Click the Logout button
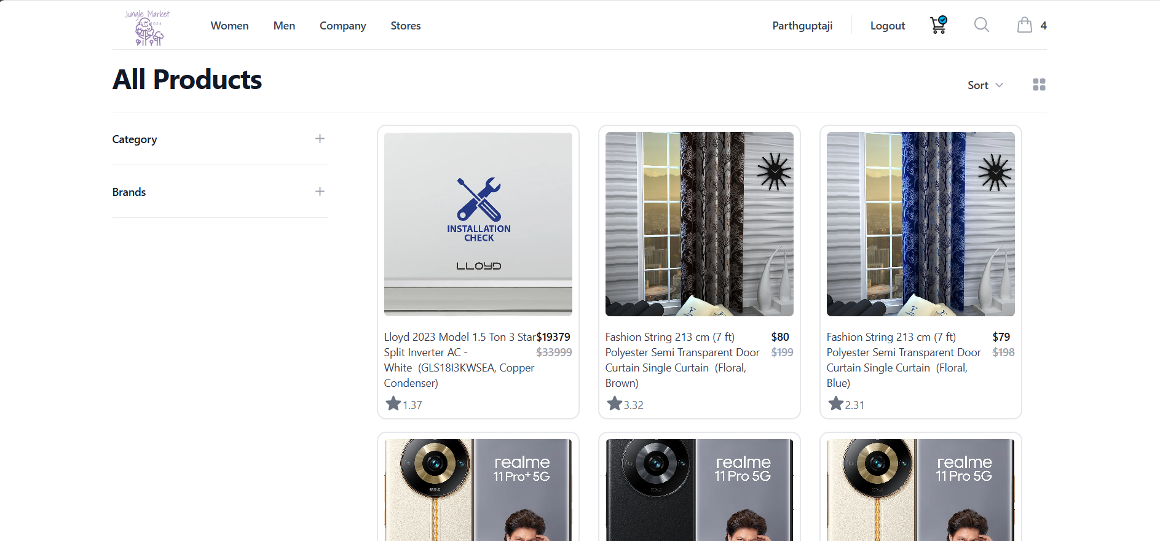The height and width of the screenshot is (541, 1160). tap(887, 26)
